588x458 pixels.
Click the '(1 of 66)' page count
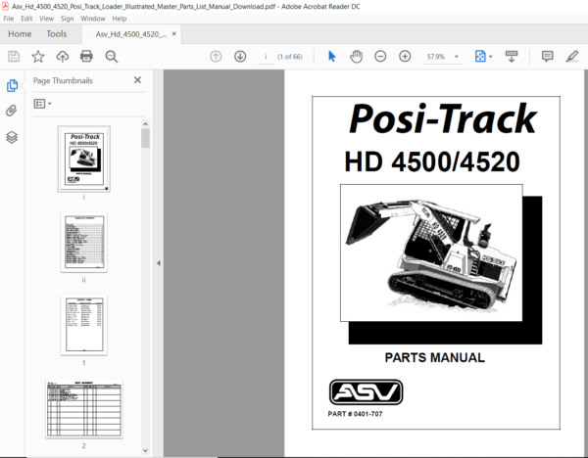290,57
